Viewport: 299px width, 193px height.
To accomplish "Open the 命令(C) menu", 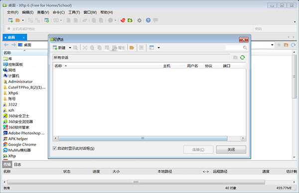I will [x=59, y=12].
